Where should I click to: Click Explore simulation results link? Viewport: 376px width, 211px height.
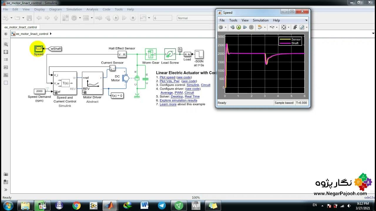click(x=178, y=100)
